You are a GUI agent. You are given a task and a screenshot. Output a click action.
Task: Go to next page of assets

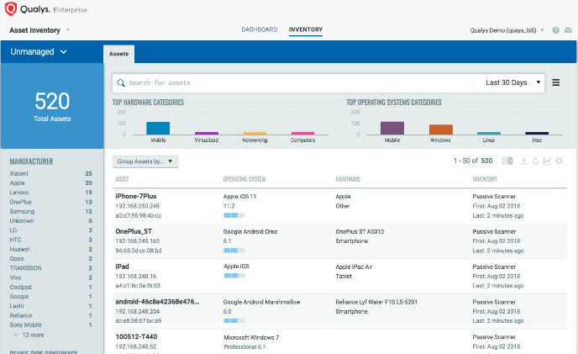pyautogui.click(x=510, y=161)
